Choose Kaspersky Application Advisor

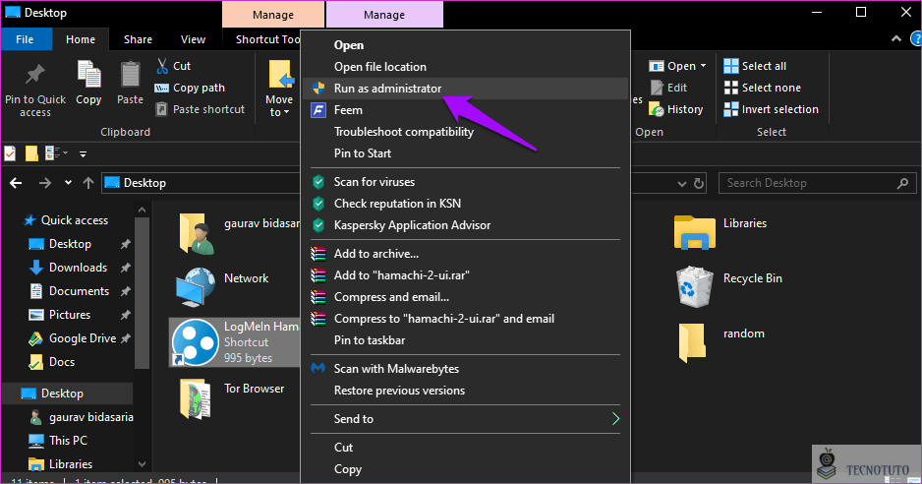click(465, 225)
